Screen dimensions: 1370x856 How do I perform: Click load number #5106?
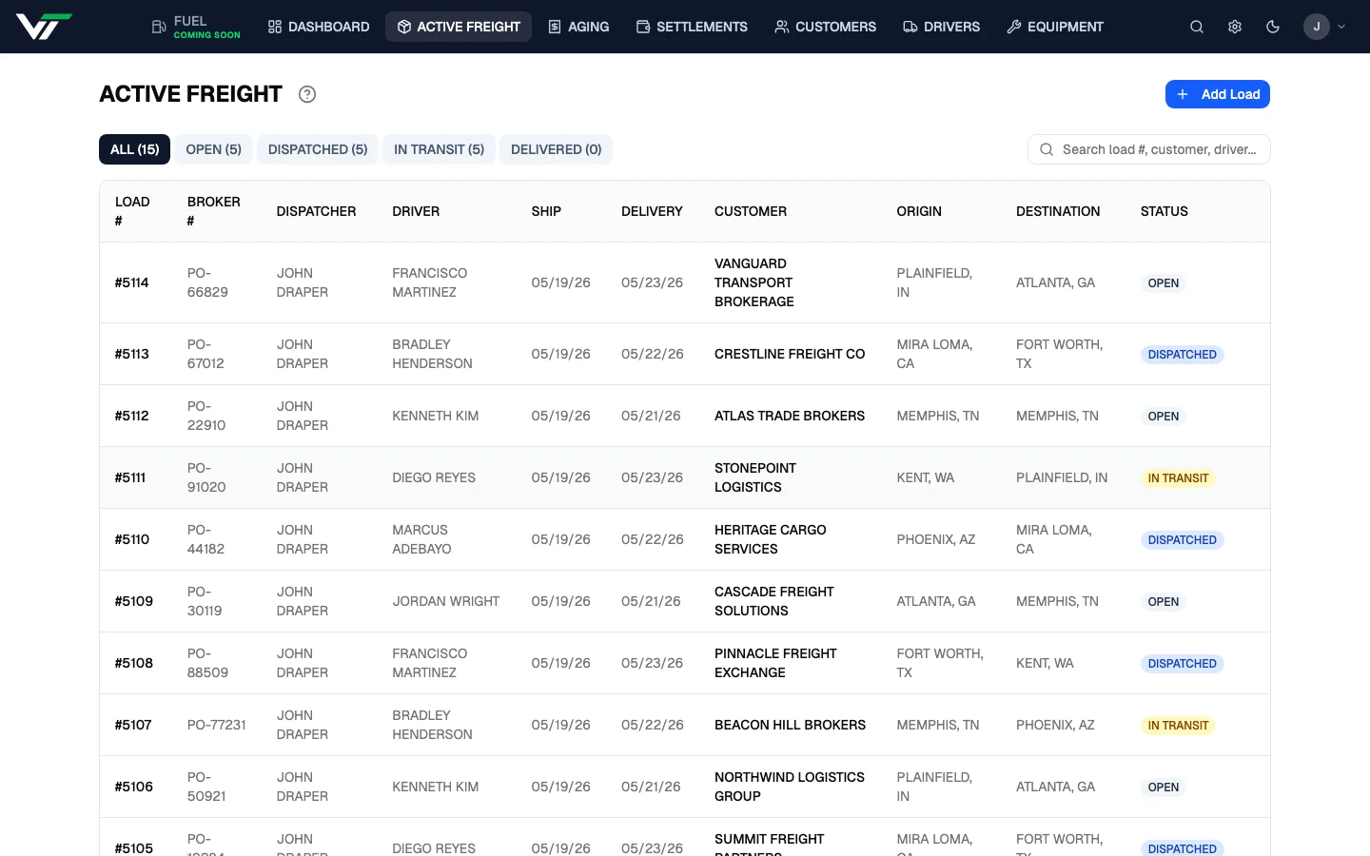(133, 787)
